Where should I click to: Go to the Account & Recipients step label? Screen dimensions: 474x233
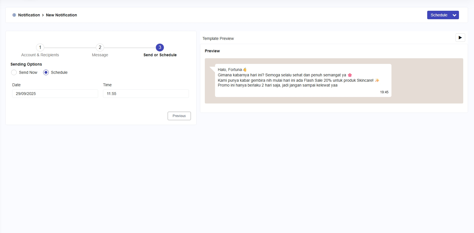(40, 55)
